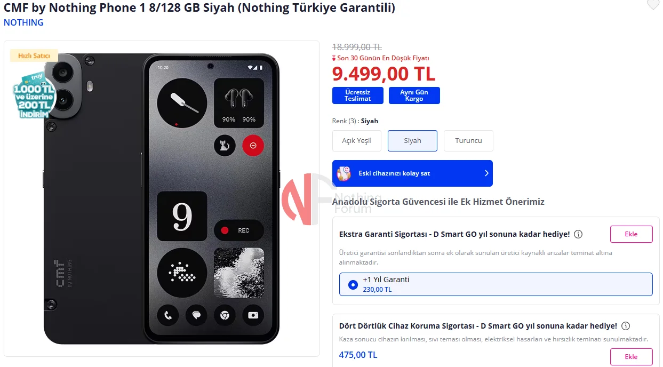Click the Troy 200 TL indirim badge
Image resolution: width=663 pixels, height=367 pixels.
pos(34,95)
